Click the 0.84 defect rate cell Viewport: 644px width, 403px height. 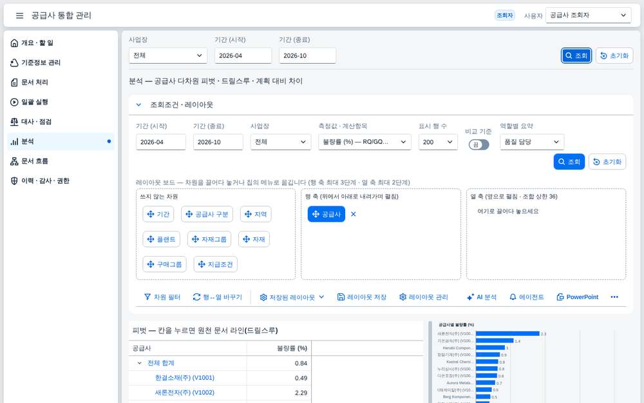click(279, 363)
